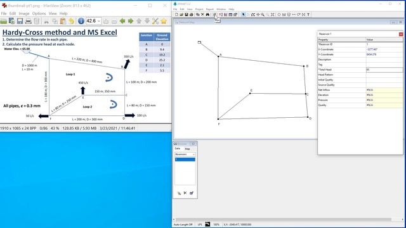Click the Open file icon in EPANET toolbar

(x=181, y=15)
